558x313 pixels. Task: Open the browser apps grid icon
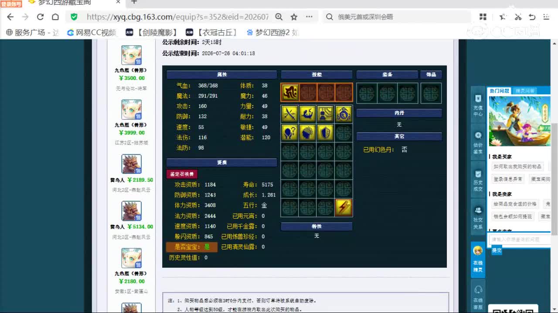(x=483, y=17)
